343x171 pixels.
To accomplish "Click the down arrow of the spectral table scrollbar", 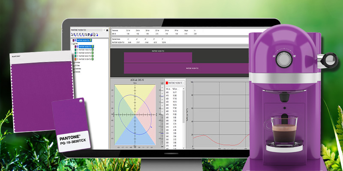I will (x=184, y=147).
